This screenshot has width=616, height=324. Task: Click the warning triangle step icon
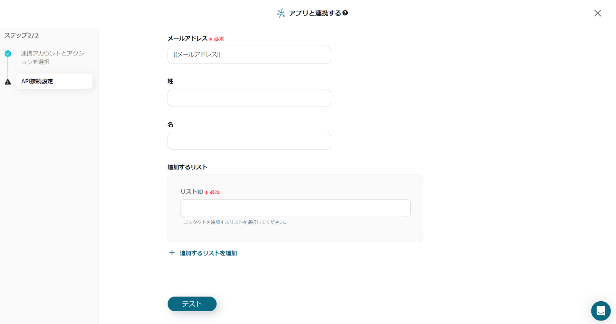pos(8,82)
